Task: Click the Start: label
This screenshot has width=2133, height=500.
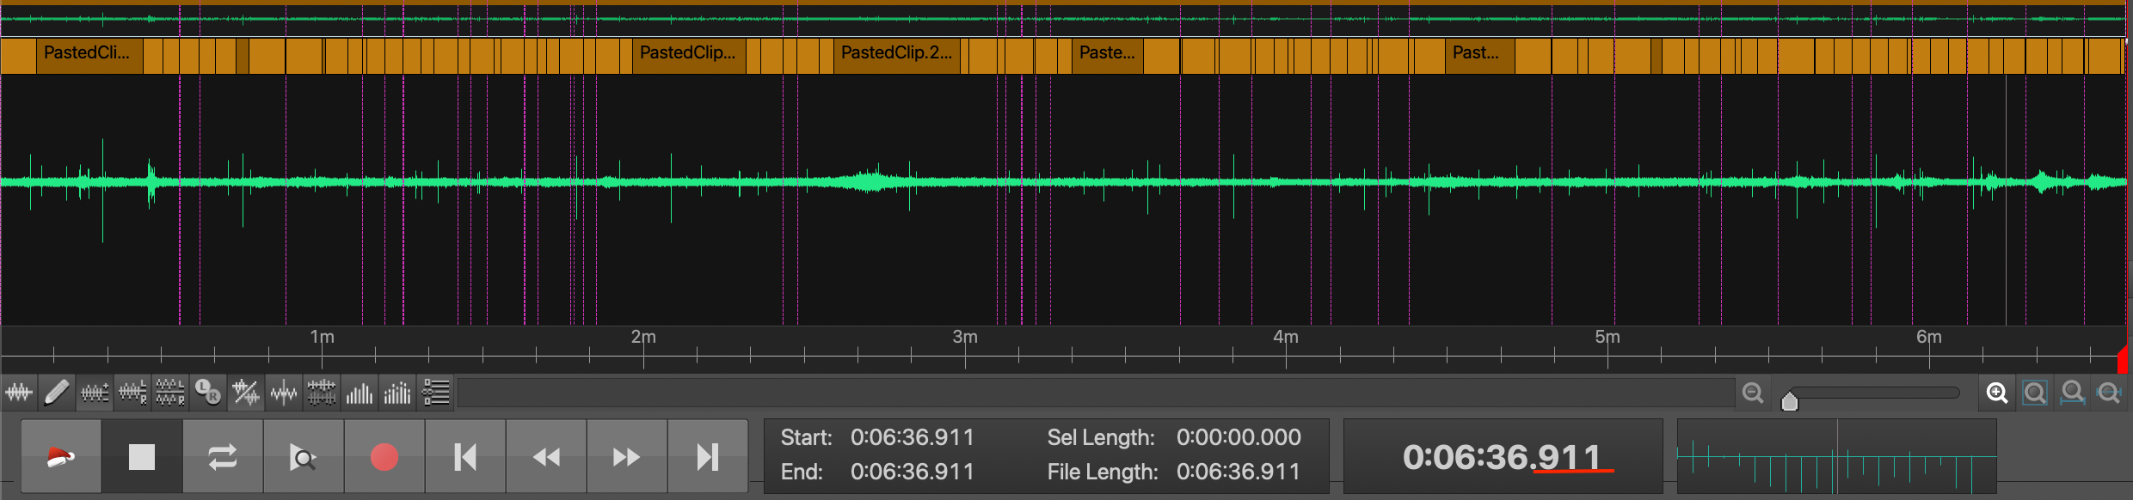Action: tap(807, 437)
